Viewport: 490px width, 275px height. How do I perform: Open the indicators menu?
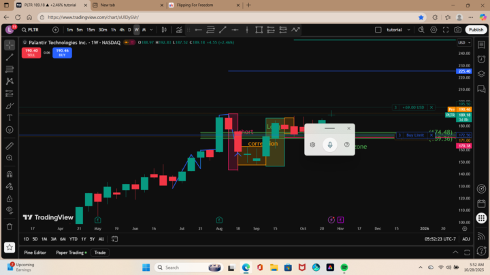point(179,30)
